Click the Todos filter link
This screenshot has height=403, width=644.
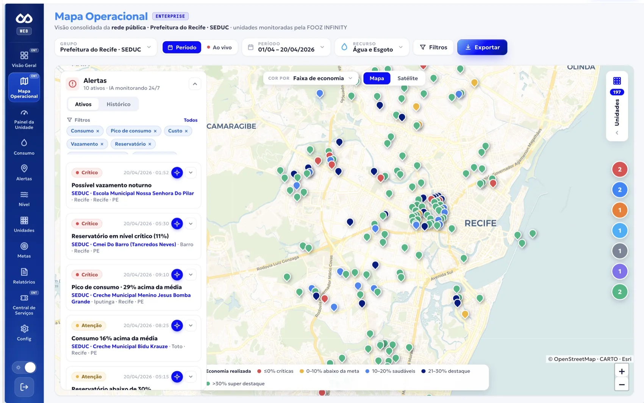pyautogui.click(x=191, y=120)
